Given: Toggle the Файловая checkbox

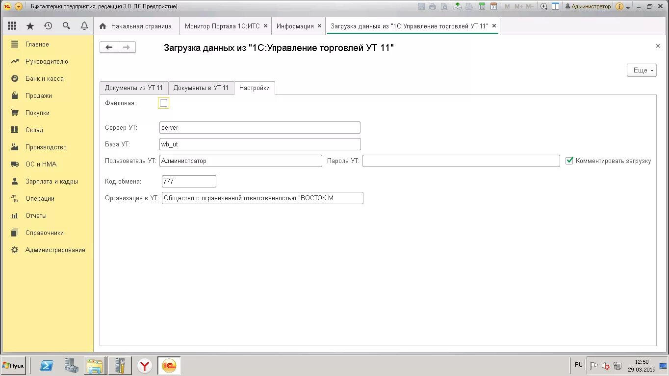Looking at the screenshot, I should [164, 103].
